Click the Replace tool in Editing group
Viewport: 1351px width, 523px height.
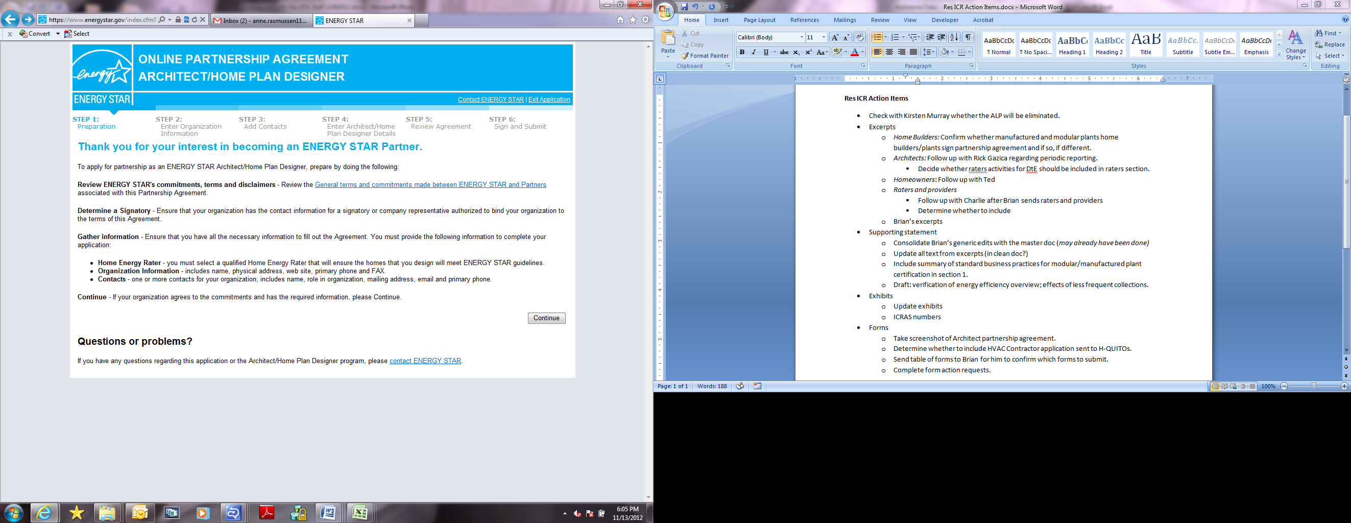(1330, 44)
